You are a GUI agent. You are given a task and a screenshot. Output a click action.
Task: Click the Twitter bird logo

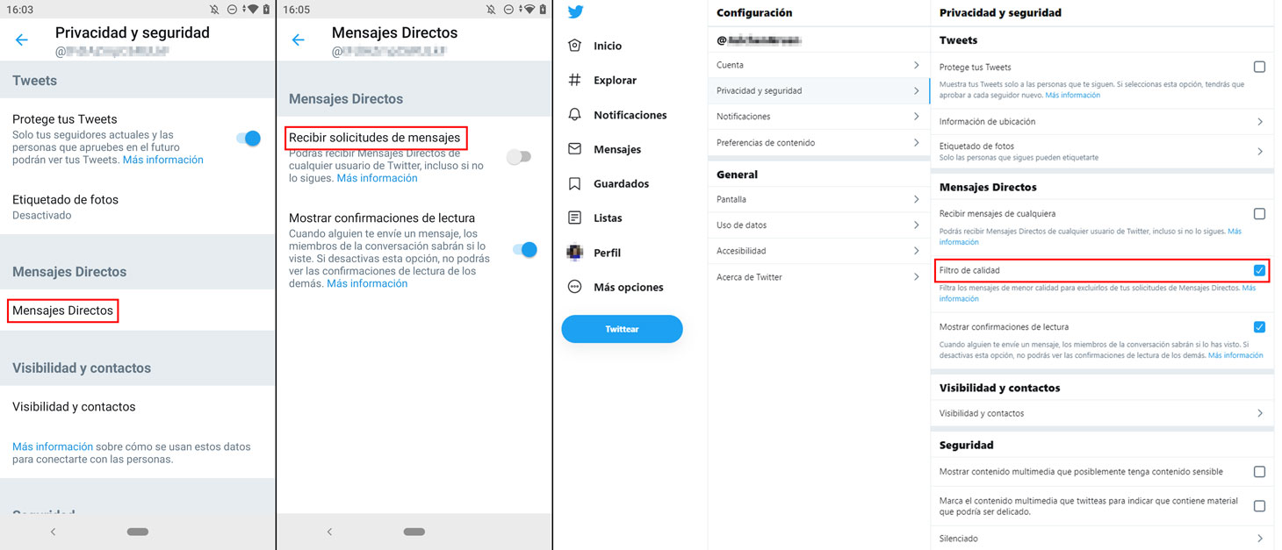click(x=575, y=12)
